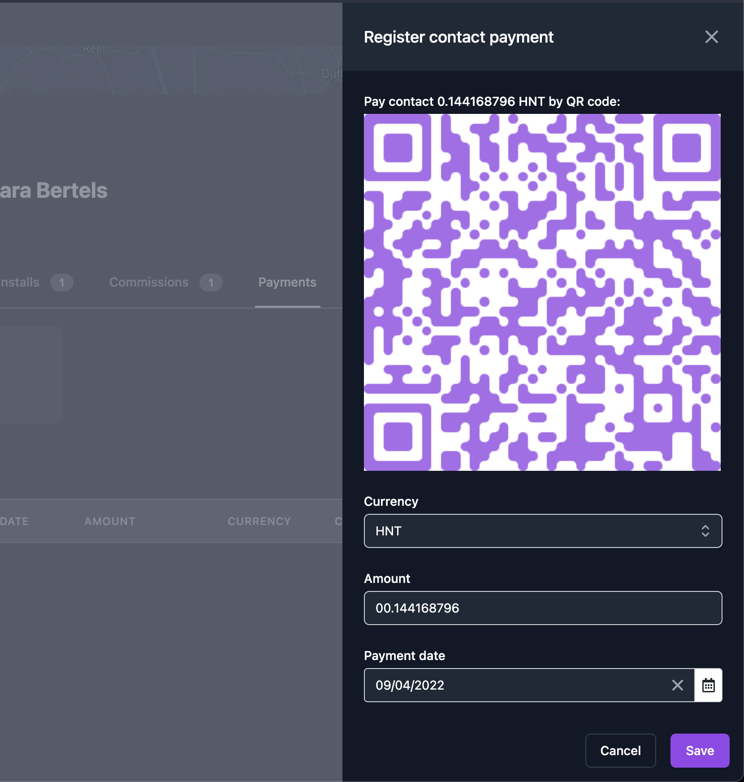Sort by CURRENCY column header
This screenshot has width=744, height=782.
(x=260, y=521)
